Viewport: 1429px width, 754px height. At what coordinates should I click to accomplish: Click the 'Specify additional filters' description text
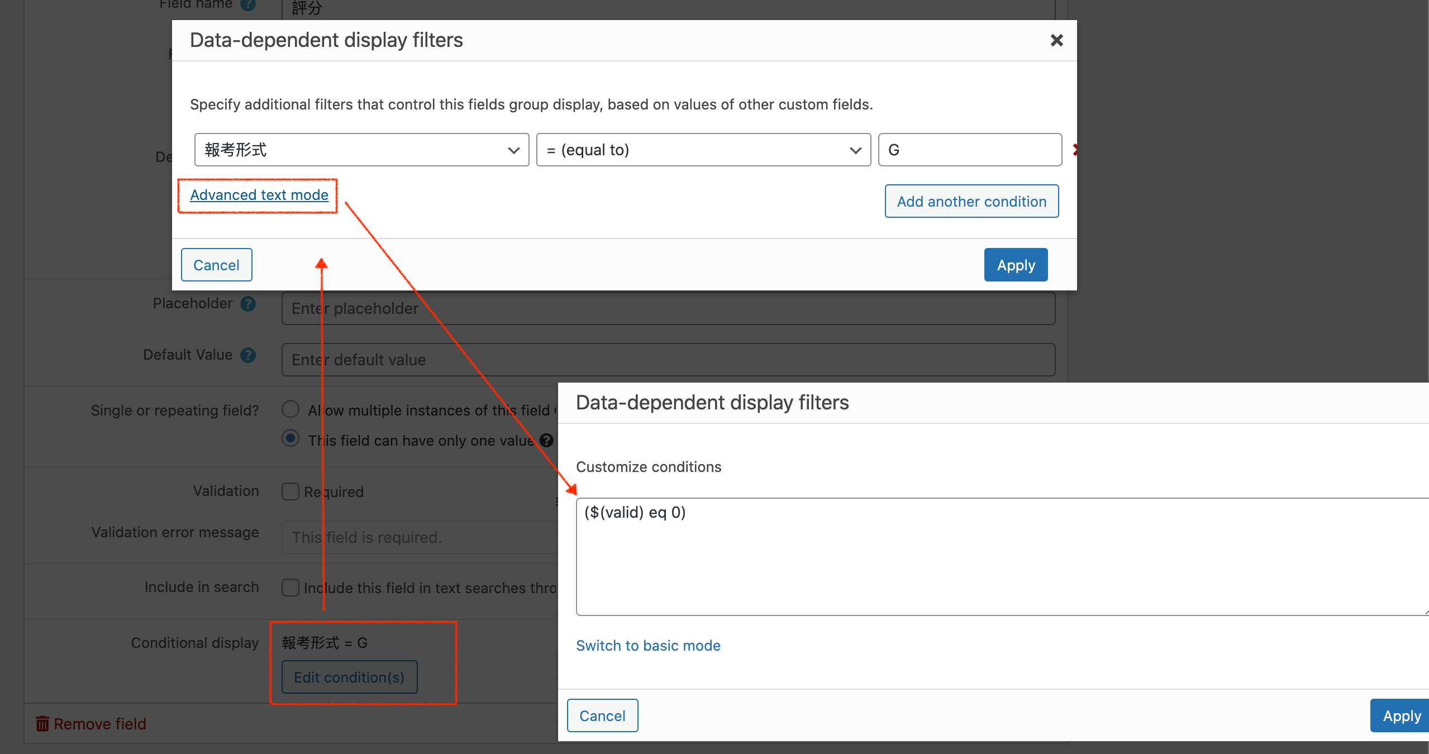(531, 104)
